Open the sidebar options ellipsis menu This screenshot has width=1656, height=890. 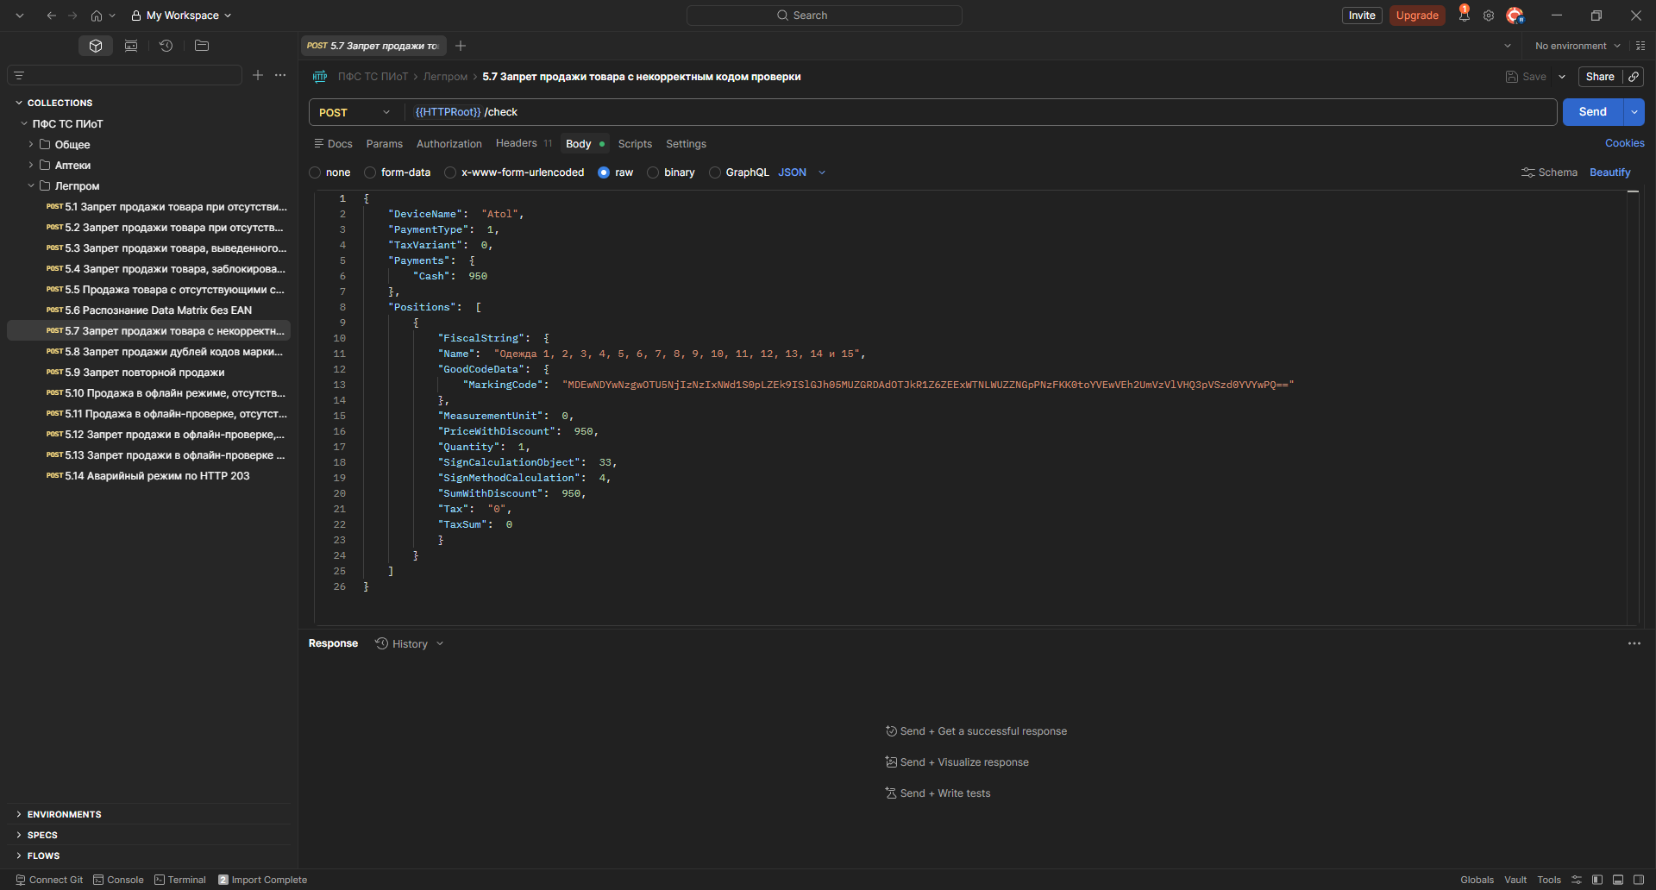280,75
